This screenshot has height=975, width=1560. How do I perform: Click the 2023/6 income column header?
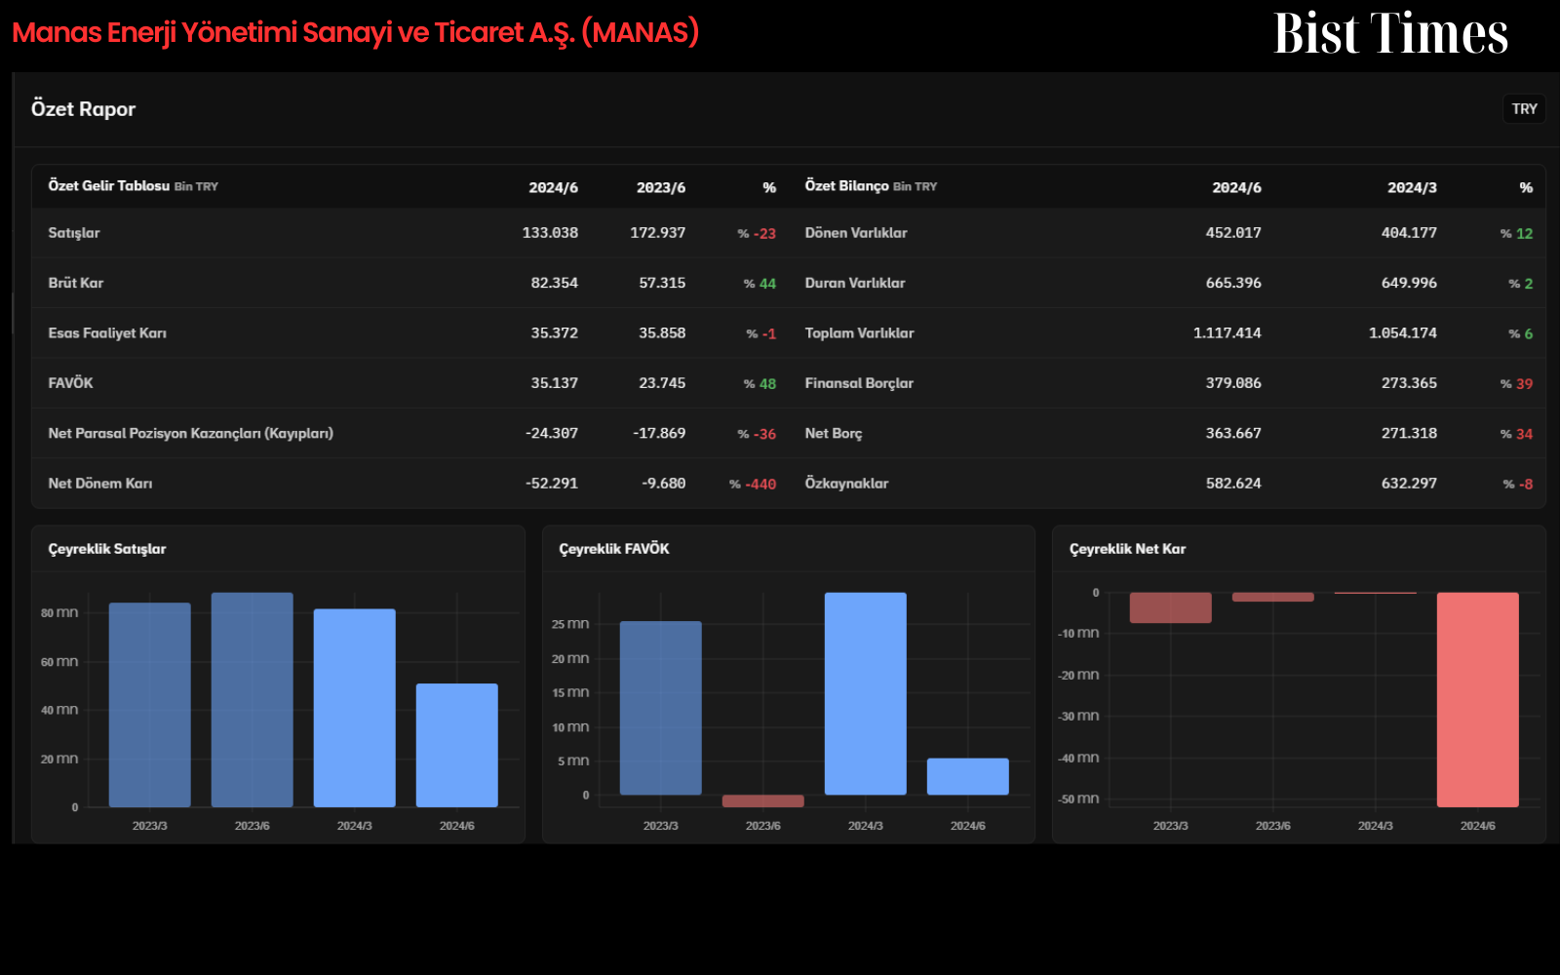click(x=661, y=187)
